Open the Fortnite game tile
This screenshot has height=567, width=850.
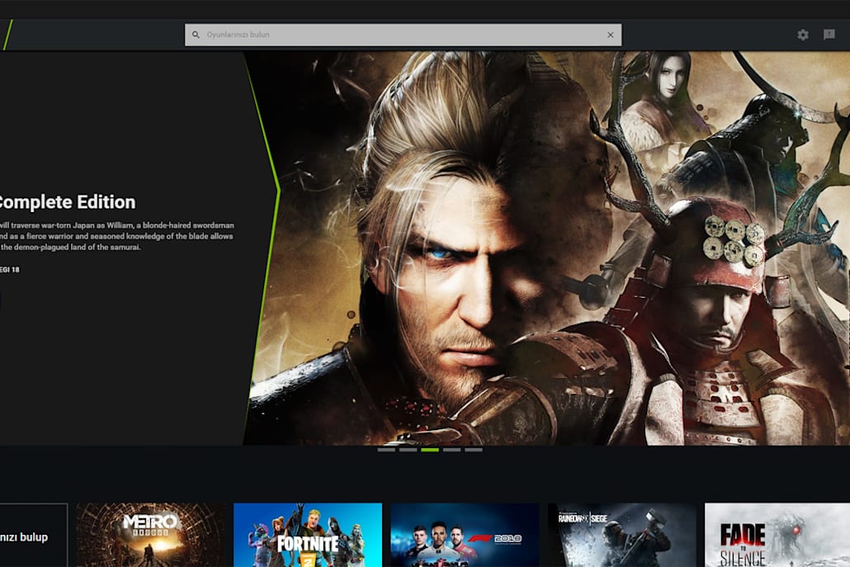coord(308,535)
